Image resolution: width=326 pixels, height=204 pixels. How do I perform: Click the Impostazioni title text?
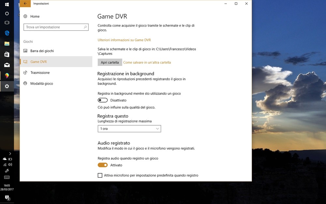pyautogui.click(x=41, y=4)
